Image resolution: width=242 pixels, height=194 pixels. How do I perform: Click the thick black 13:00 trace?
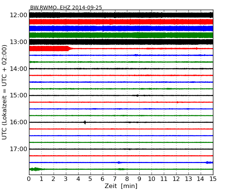click(x=121, y=42)
